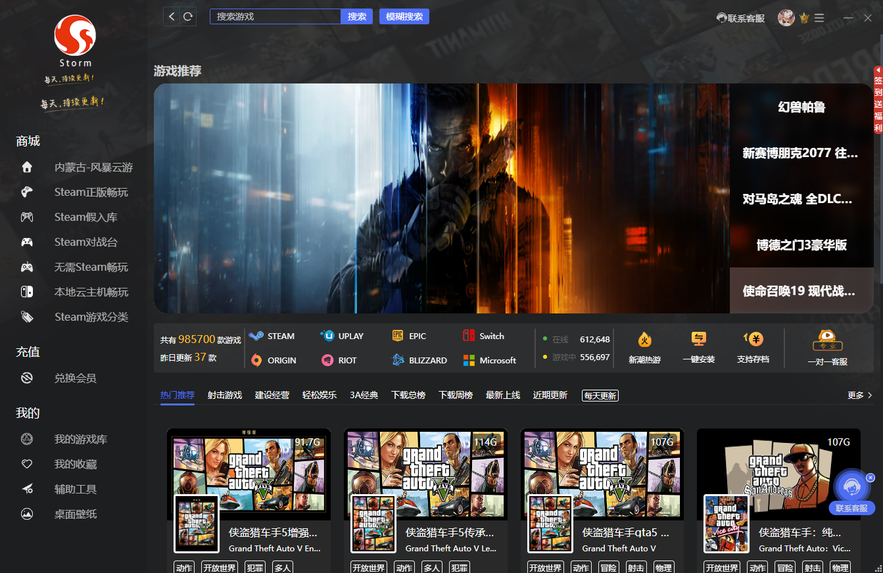Click the 模糊搜索 button
883x573 pixels.
click(404, 16)
